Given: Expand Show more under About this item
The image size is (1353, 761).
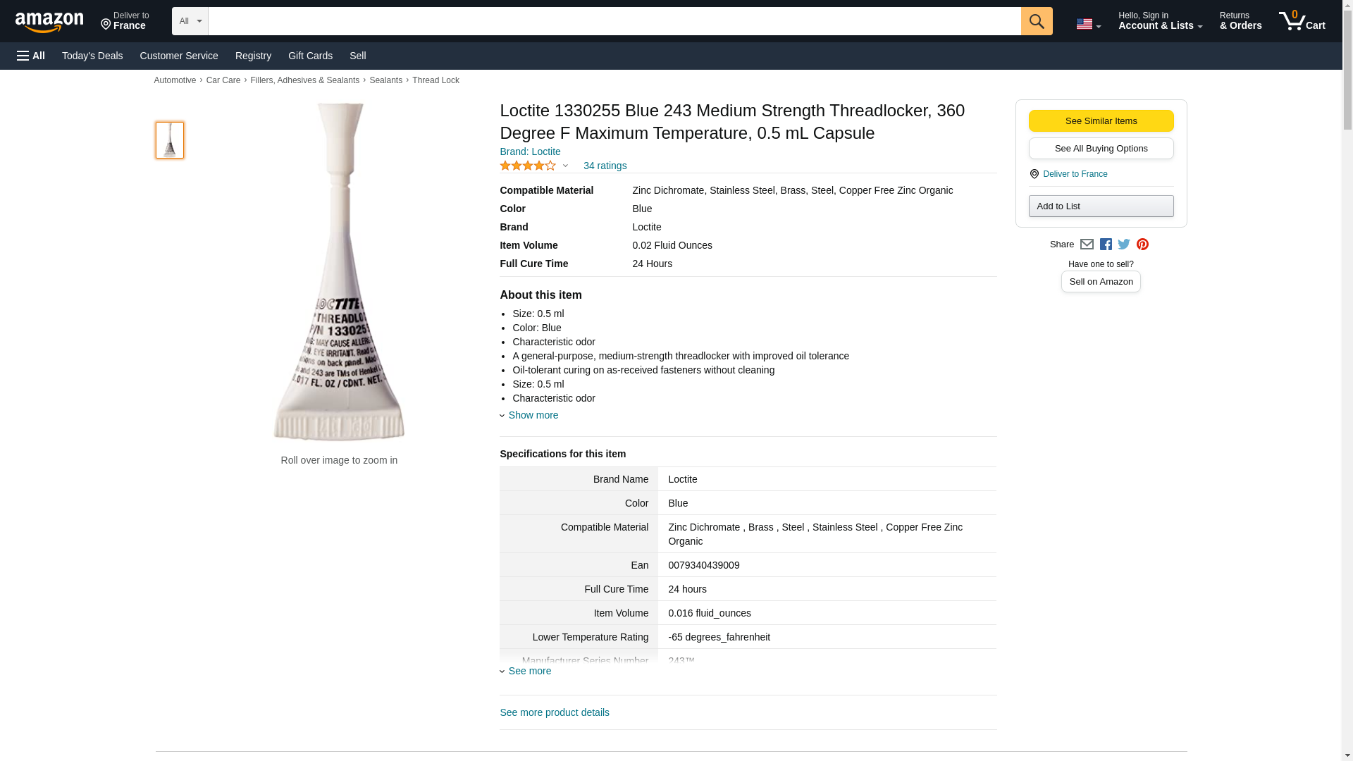Looking at the screenshot, I should 533,415.
